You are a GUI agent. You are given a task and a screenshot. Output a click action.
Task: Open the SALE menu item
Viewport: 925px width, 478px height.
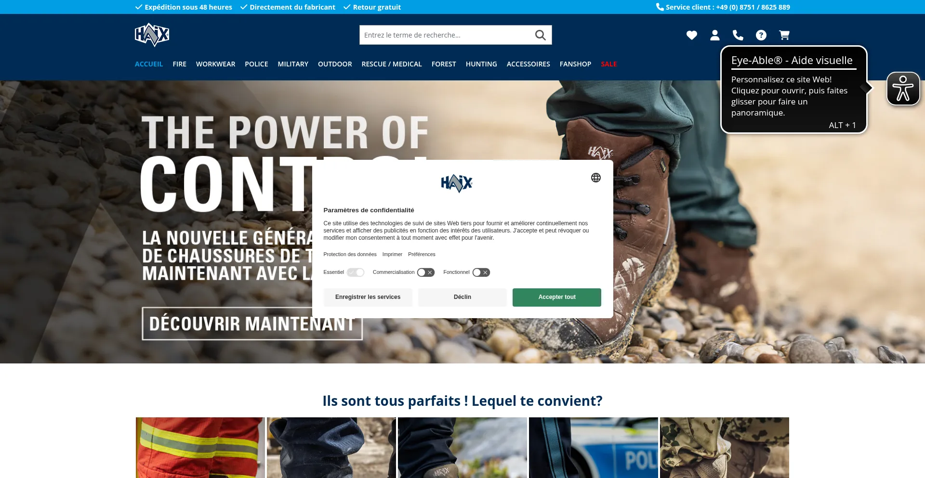pyautogui.click(x=608, y=64)
